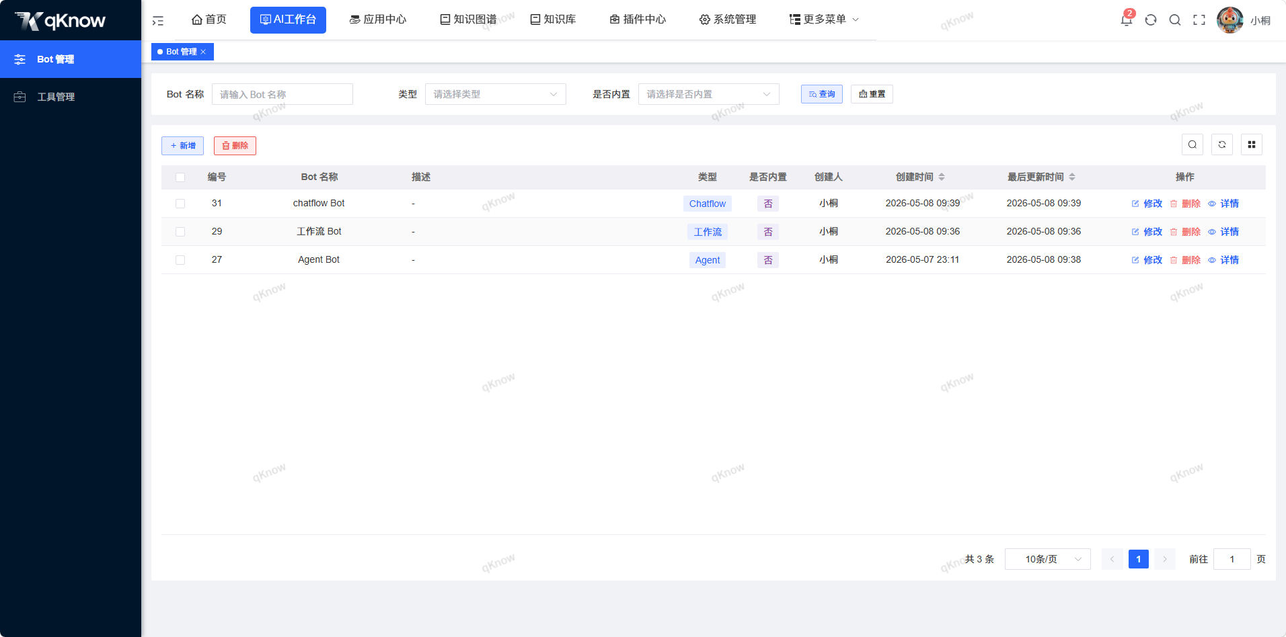Open 知识库 menu

click(x=553, y=19)
